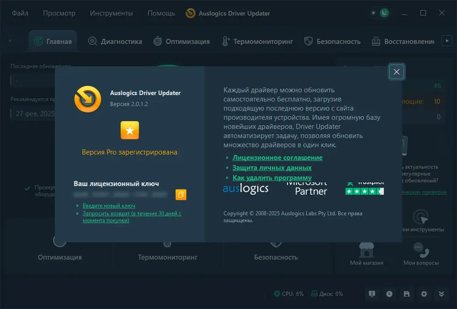Switch to Диагностика tab
457x309 pixels.
coord(115,42)
